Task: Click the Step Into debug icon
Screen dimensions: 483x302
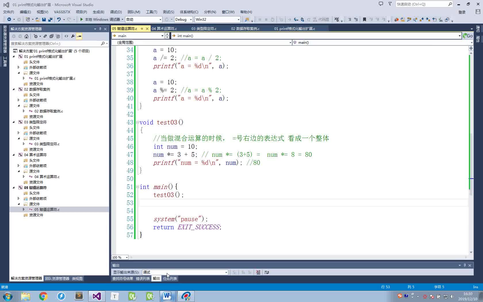Action: (x=296, y=19)
